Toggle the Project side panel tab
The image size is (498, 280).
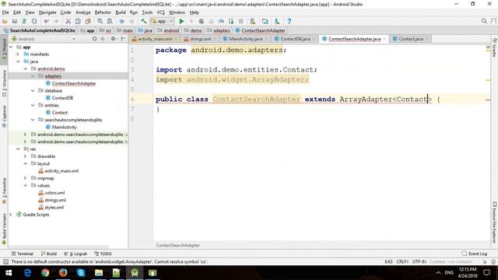click(4, 50)
